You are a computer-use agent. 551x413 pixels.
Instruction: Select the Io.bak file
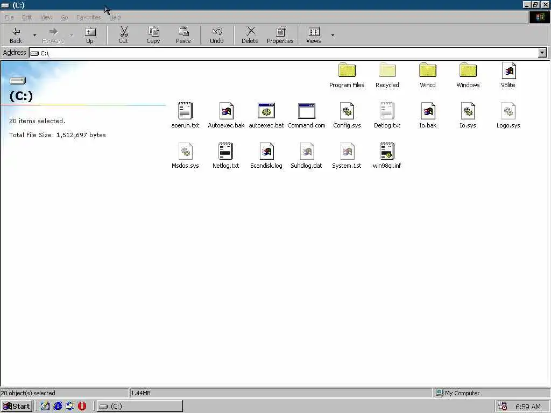pos(428,116)
